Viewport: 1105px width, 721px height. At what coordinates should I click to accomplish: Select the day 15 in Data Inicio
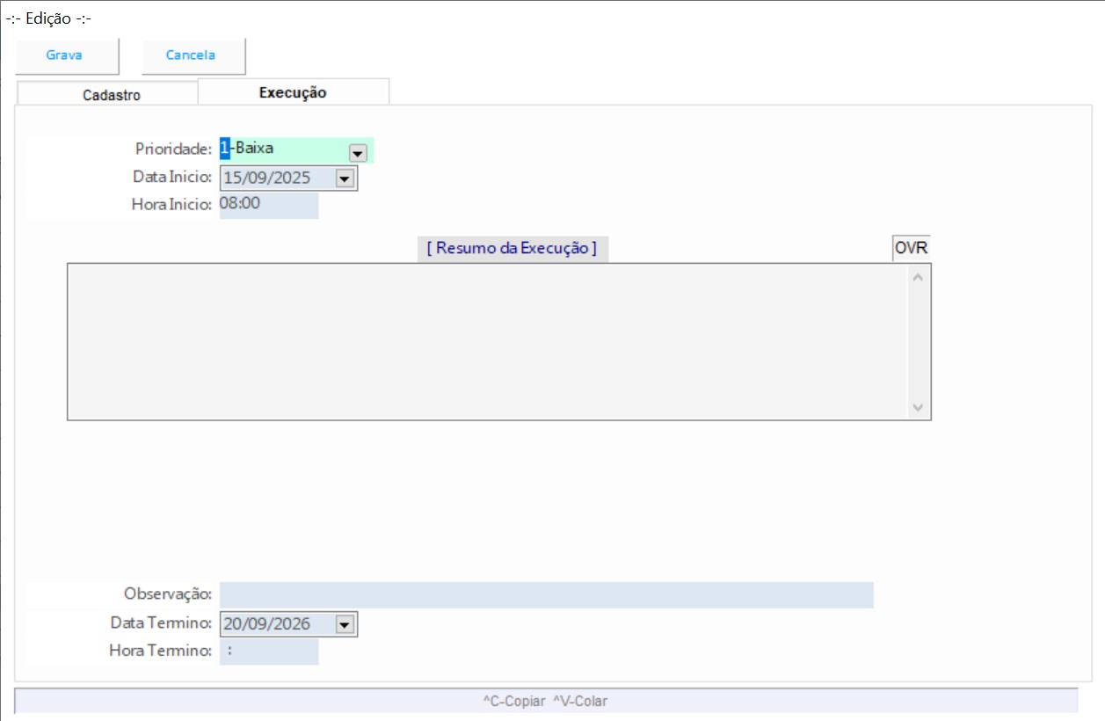(233, 178)
